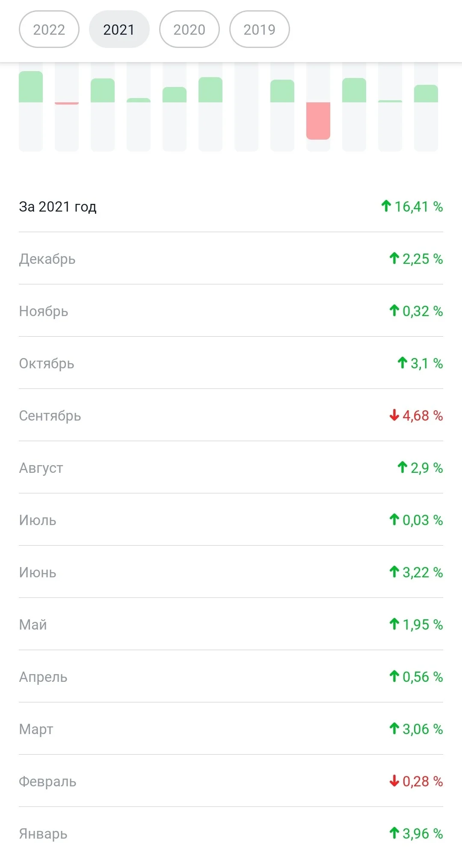Tap the first green January chart bar
Viewport: 462px width, 857px height.
(31, 87)
